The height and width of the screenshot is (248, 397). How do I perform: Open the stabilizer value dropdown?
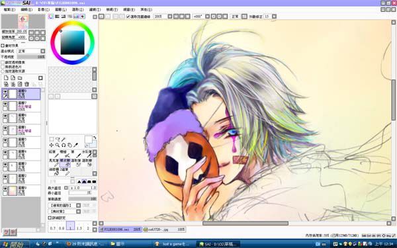[274, 17]
